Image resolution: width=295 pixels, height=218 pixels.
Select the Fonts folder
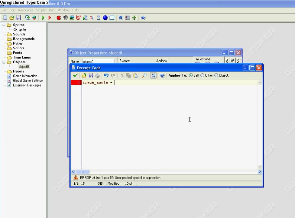(18, 53)
